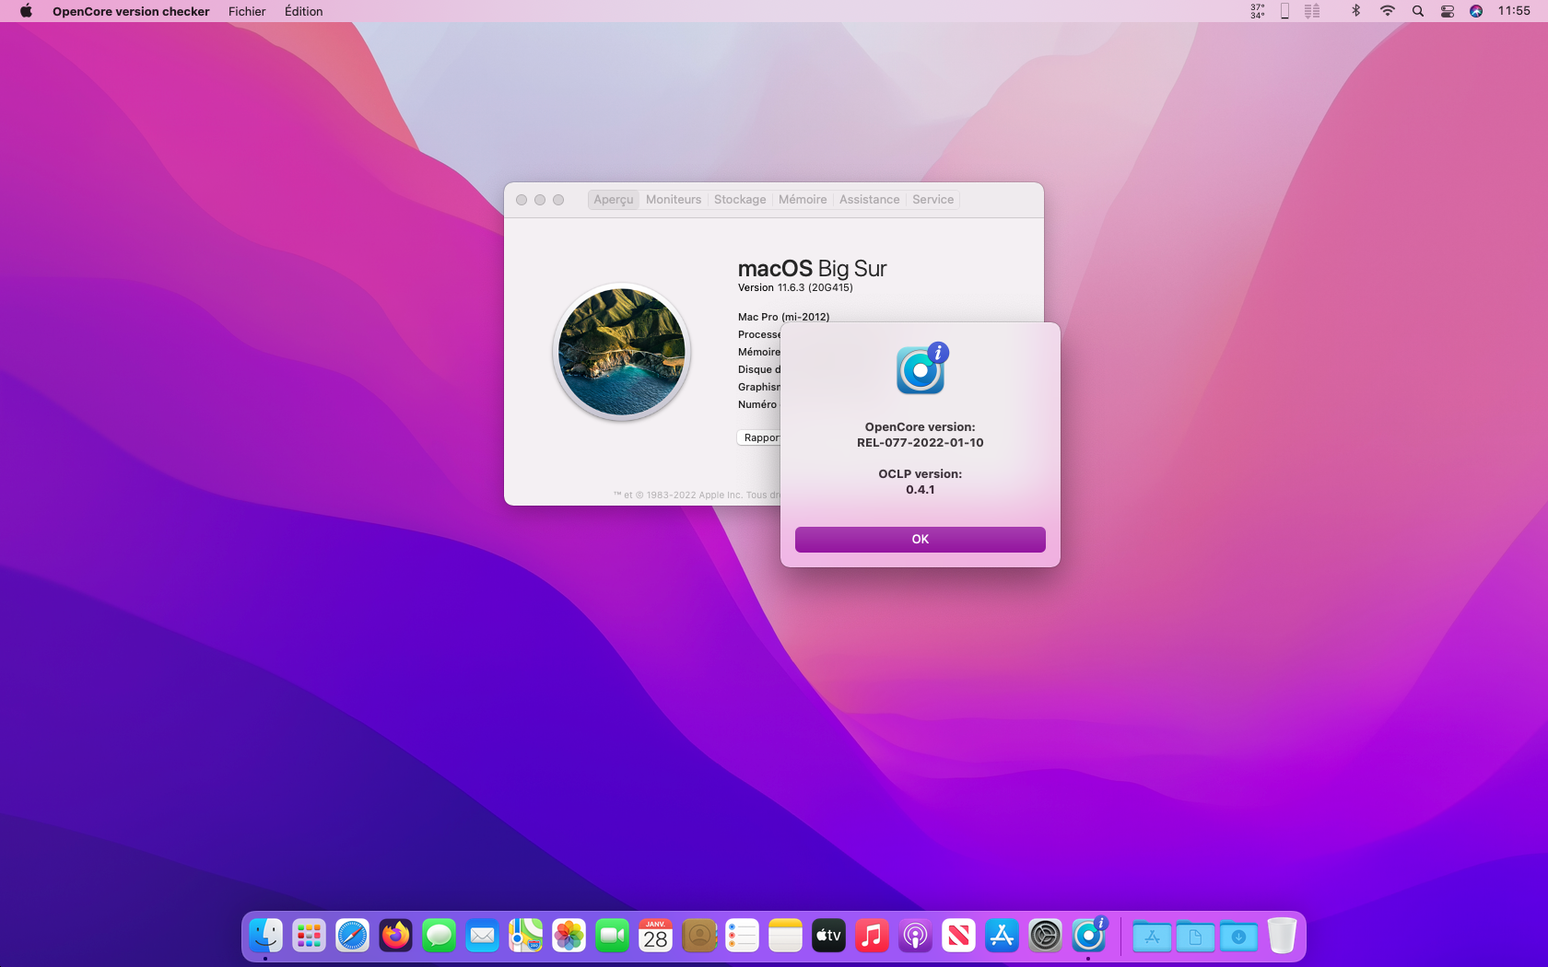The width and height of the screenshot is (1548, 967).
Task: Click the clock showing 11:55
Action: (x=1514, y=11)
